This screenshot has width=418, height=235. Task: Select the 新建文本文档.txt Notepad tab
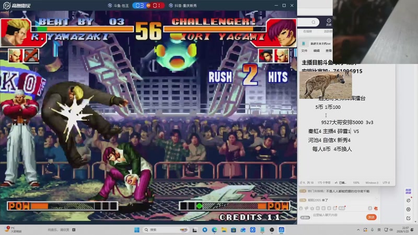click(320, 43)
